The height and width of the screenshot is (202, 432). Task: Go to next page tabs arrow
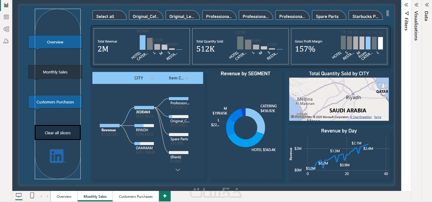click(x=47, y=196)
